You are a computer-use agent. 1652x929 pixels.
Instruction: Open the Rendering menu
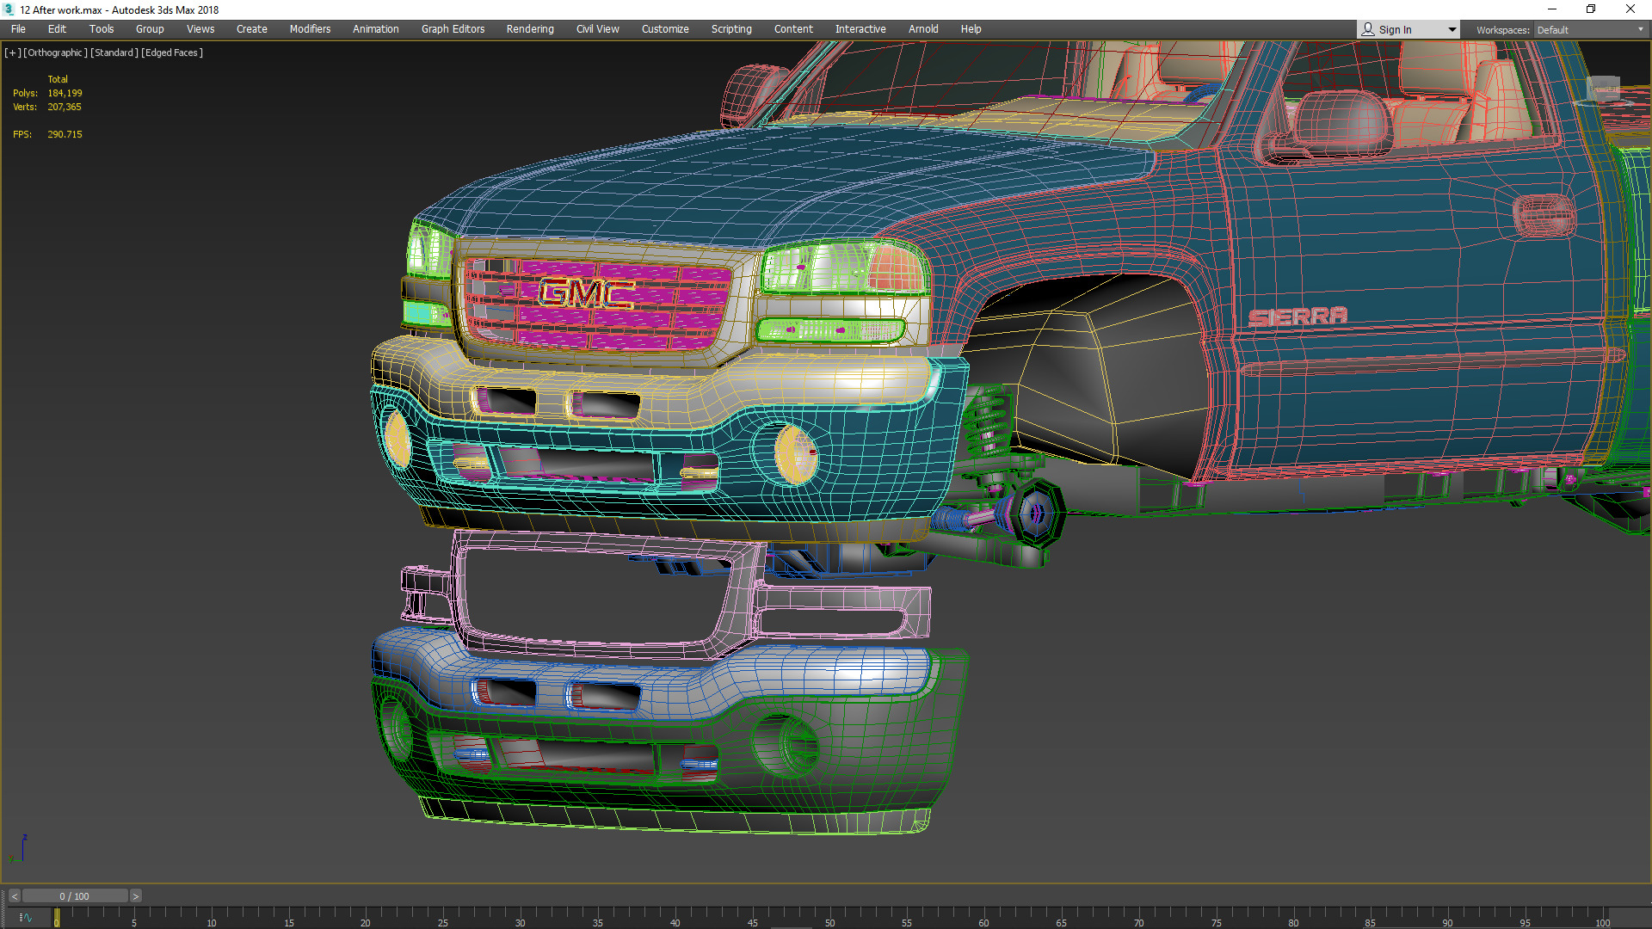click(x=530, y=29)
